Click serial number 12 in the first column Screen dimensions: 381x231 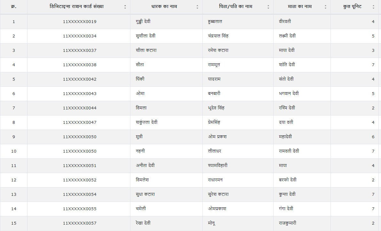13,180
